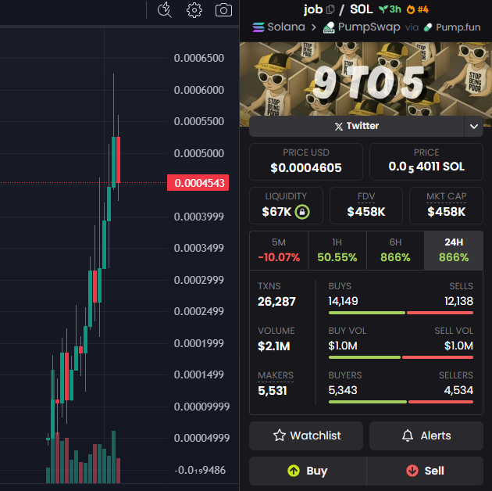Open the Solana chain link
The width and height of the screenshot is (492, 491).
[x=279, y=27]
